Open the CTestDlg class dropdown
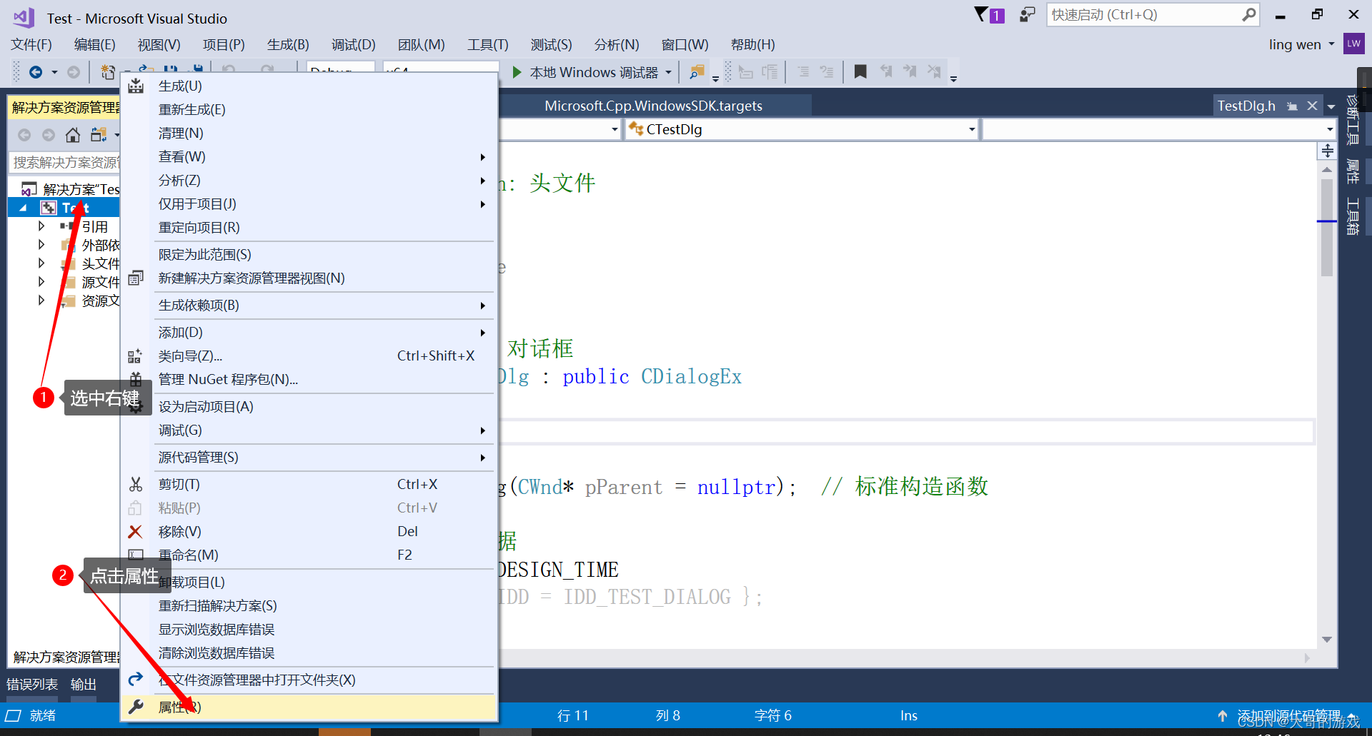 pos(972,129)
